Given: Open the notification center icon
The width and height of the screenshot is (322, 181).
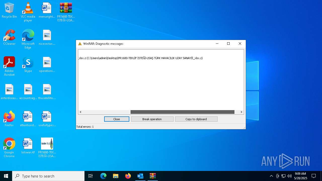Looking at the screenshot, I should click(x=314, y=176).
